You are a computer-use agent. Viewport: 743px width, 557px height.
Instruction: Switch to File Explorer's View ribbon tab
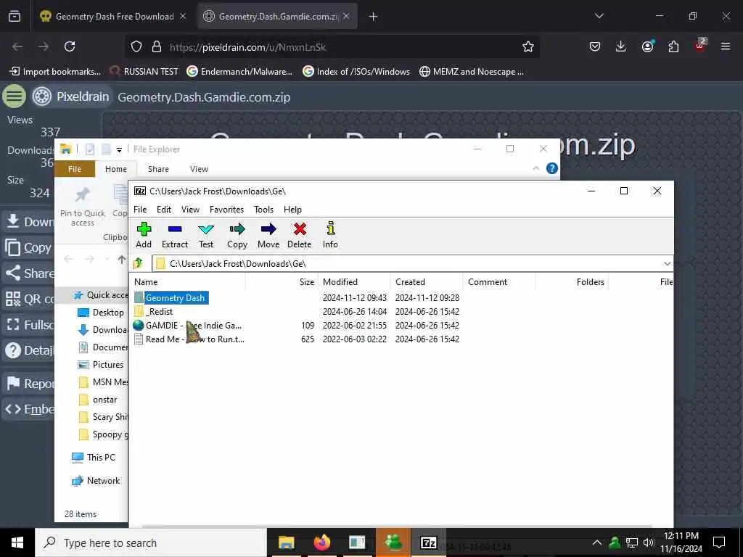(x=199, y=169)
